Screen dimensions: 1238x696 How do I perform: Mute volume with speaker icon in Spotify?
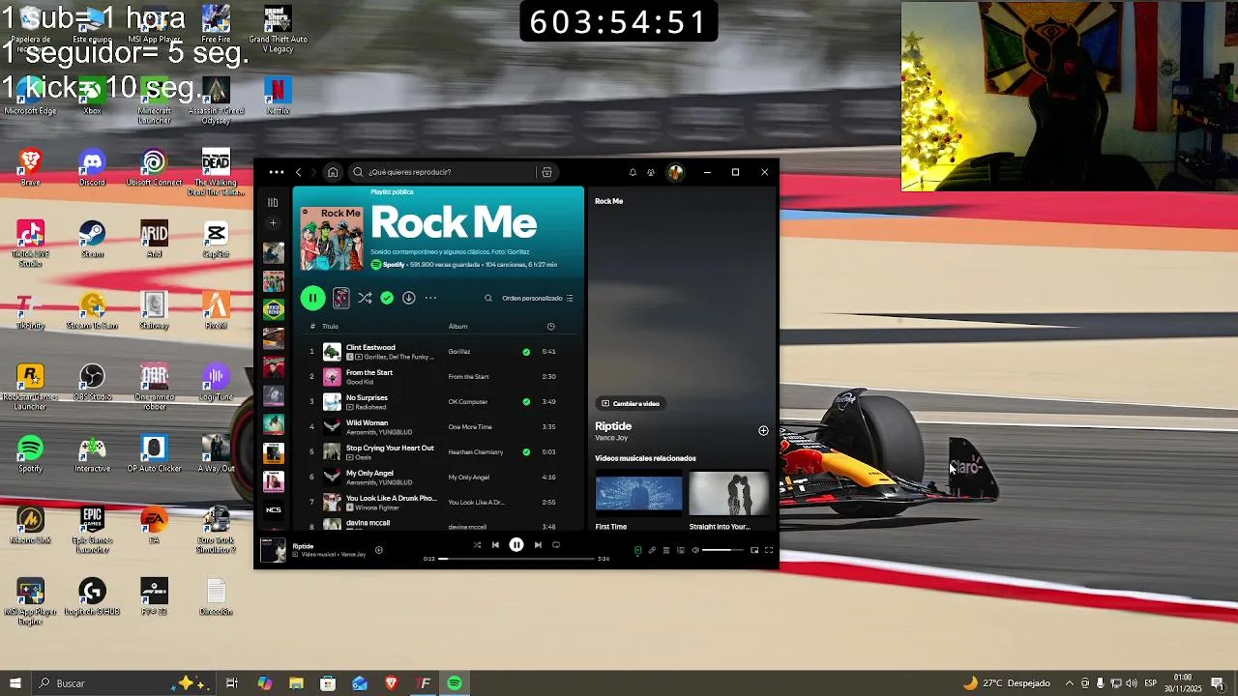click(695, 550)
